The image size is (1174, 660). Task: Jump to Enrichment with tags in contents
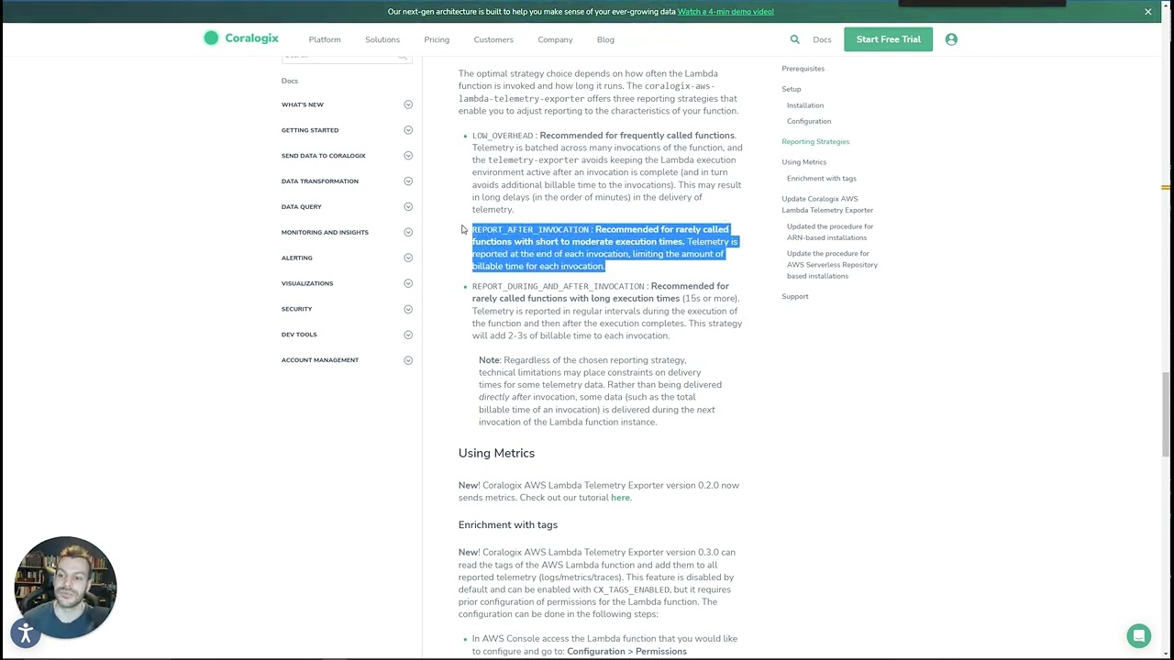pos(822,179)
